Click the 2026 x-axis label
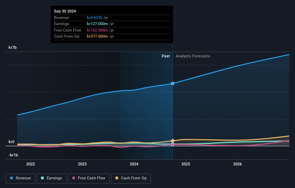This screenshot has width=295, height=188. (238, 164)
